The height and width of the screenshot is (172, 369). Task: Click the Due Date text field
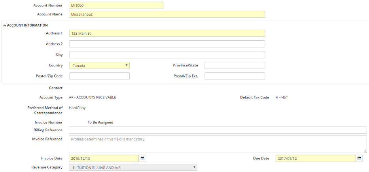[315, 159]
